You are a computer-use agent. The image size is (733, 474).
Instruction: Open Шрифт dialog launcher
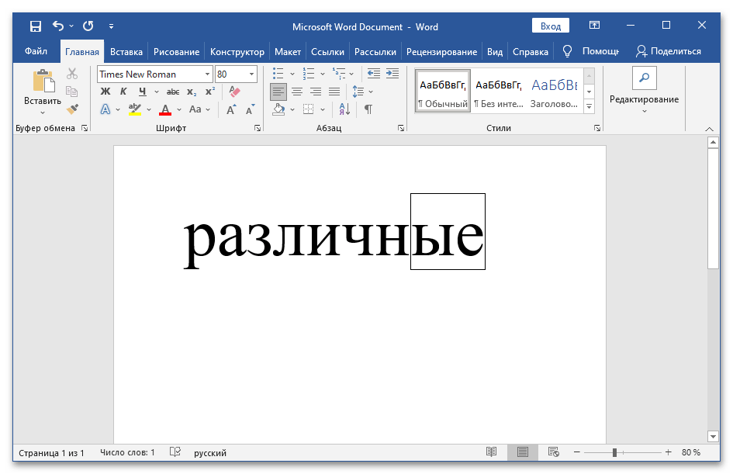click(x=257, y=128)
